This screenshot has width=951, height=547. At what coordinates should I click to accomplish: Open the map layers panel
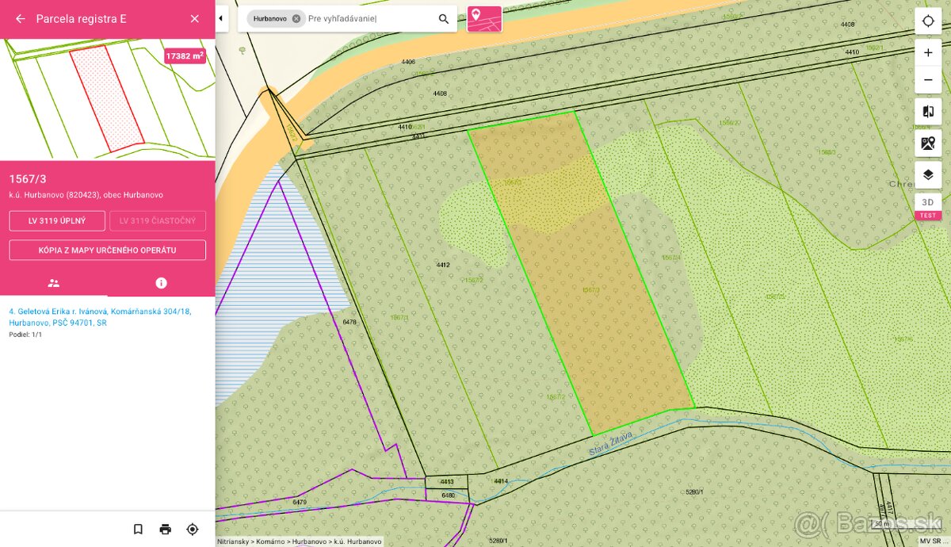tap(928, 175)
